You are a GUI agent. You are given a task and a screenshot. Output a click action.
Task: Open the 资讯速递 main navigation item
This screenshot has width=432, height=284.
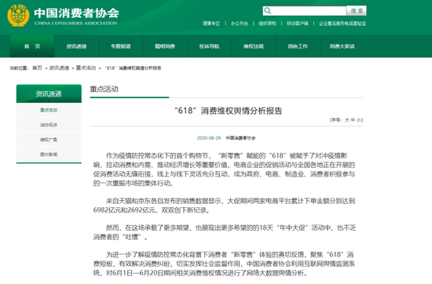pos(76,46)
